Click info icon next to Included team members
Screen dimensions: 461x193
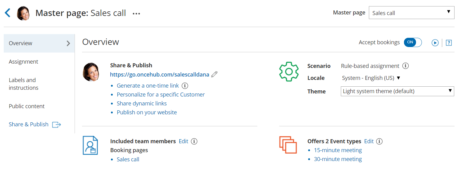pos(194,141)
